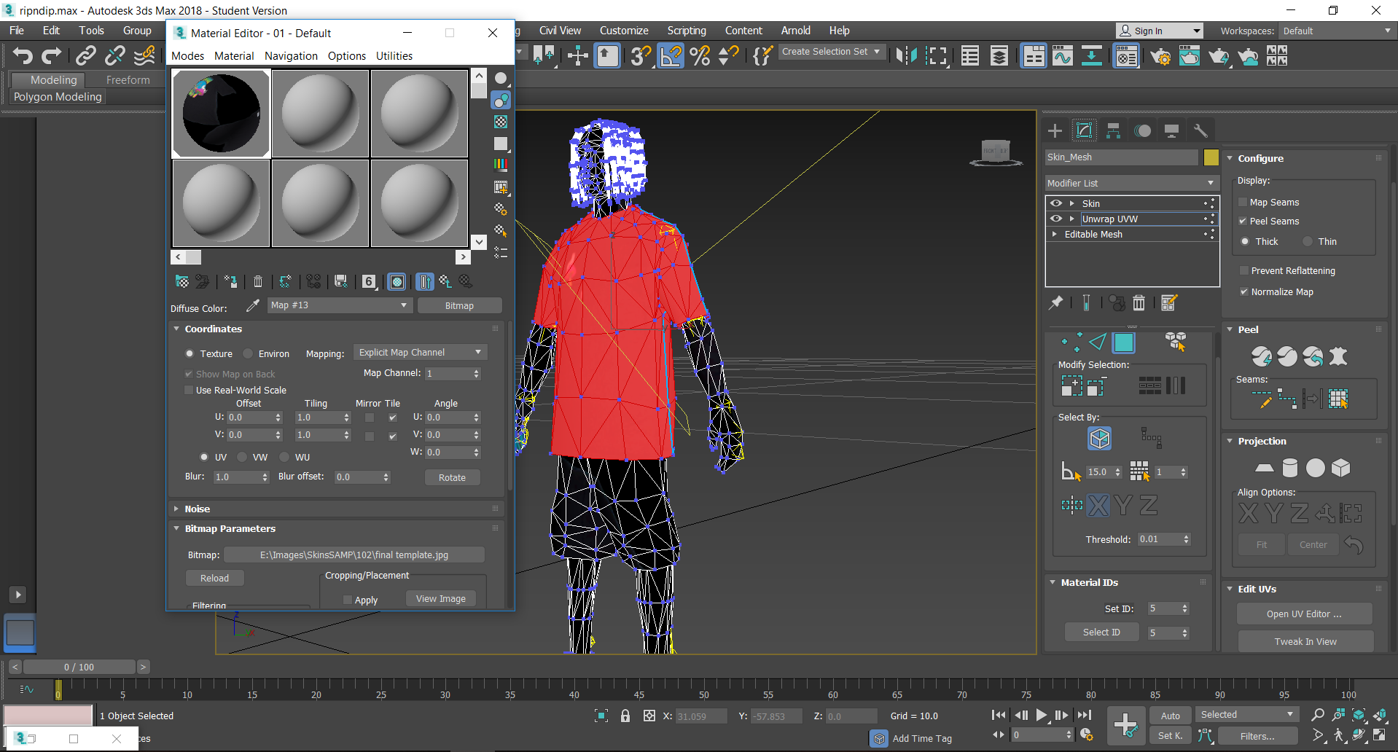Image resolution: width=1398 pixels, height=752 pixels.
Task: Hide the Unwrap UVW modifier eye
Action: click(x=1055, y=219)
